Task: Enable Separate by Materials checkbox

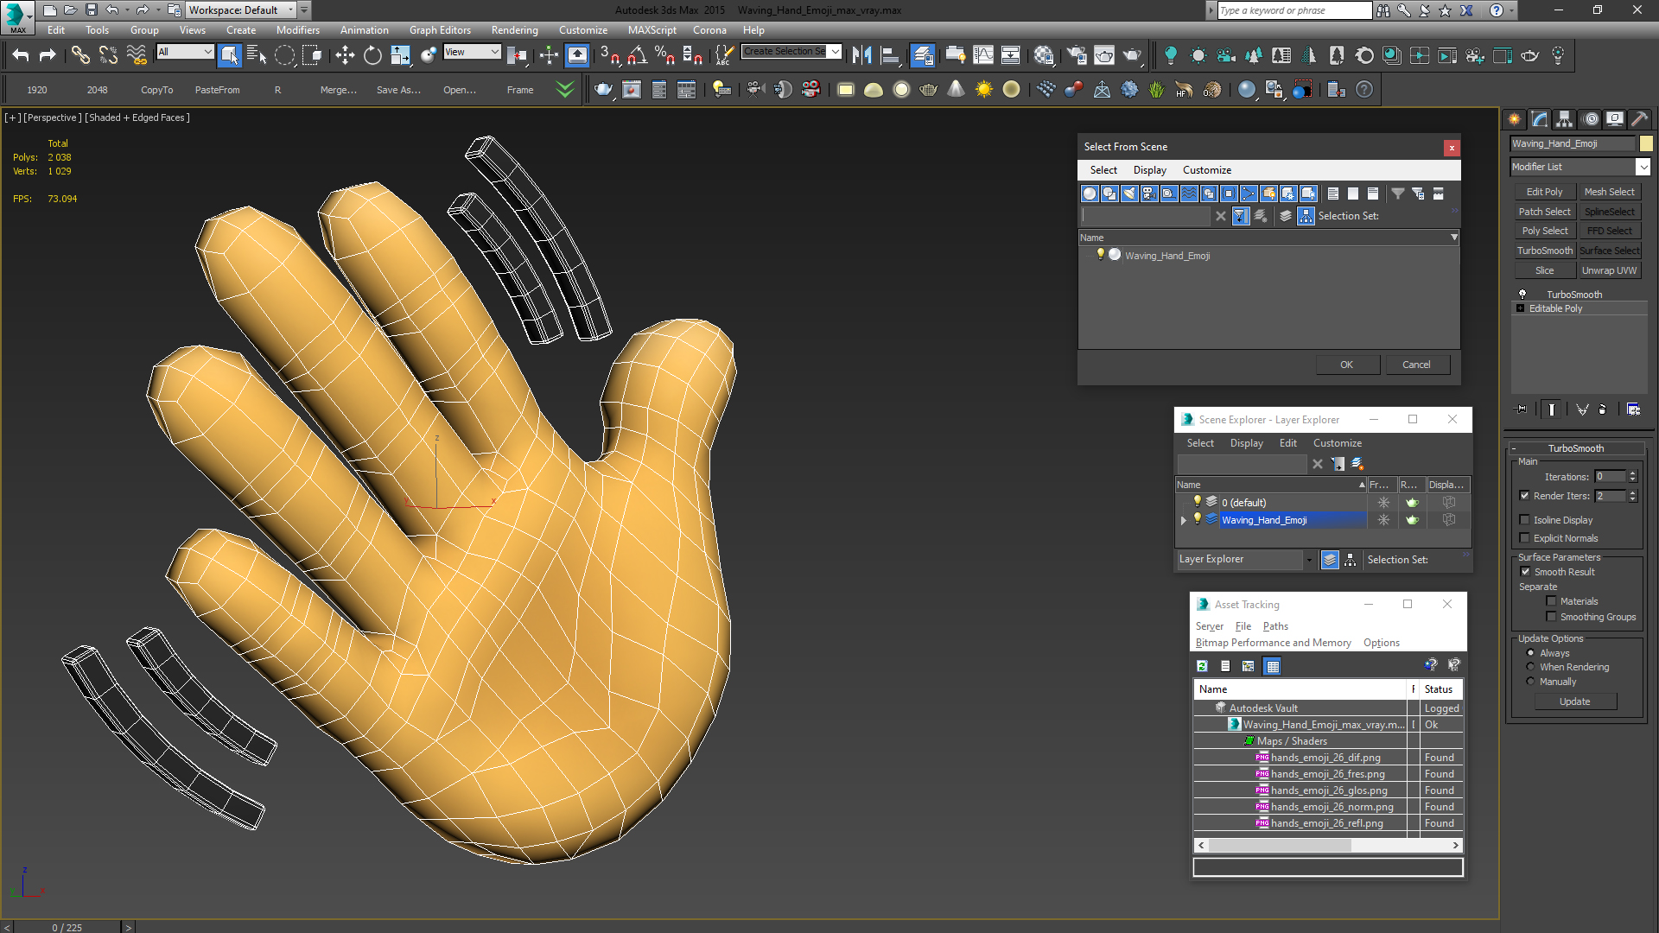Action: pyautogui.click(x=1551, y=601)
